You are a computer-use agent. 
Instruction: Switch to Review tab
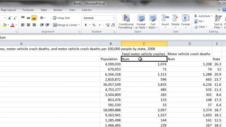point(58,10)
